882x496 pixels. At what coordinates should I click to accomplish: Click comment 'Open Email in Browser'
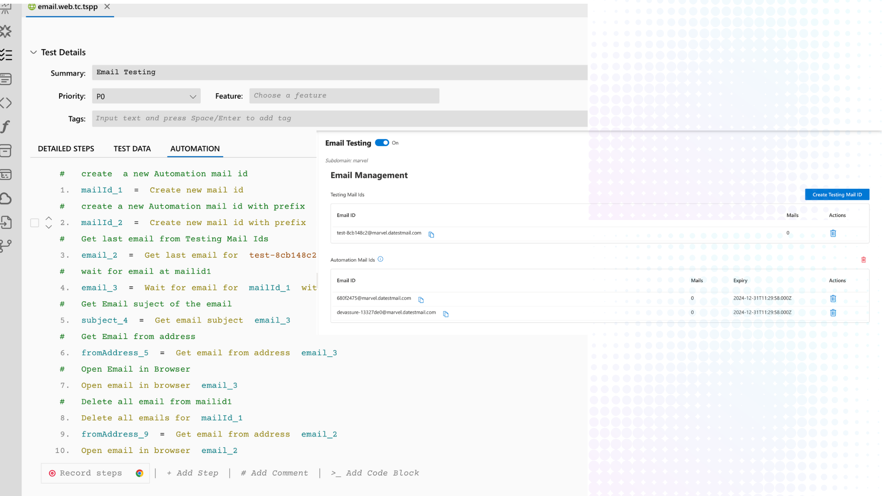136,370
